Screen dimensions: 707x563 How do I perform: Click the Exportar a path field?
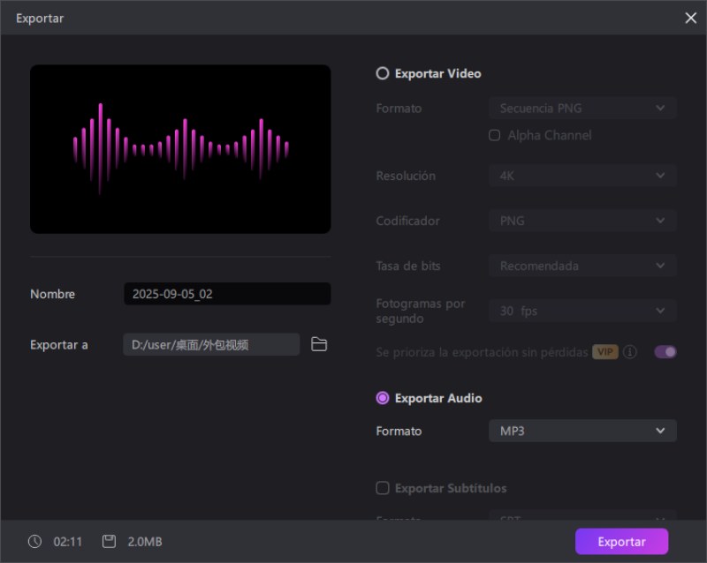point(210,344)
